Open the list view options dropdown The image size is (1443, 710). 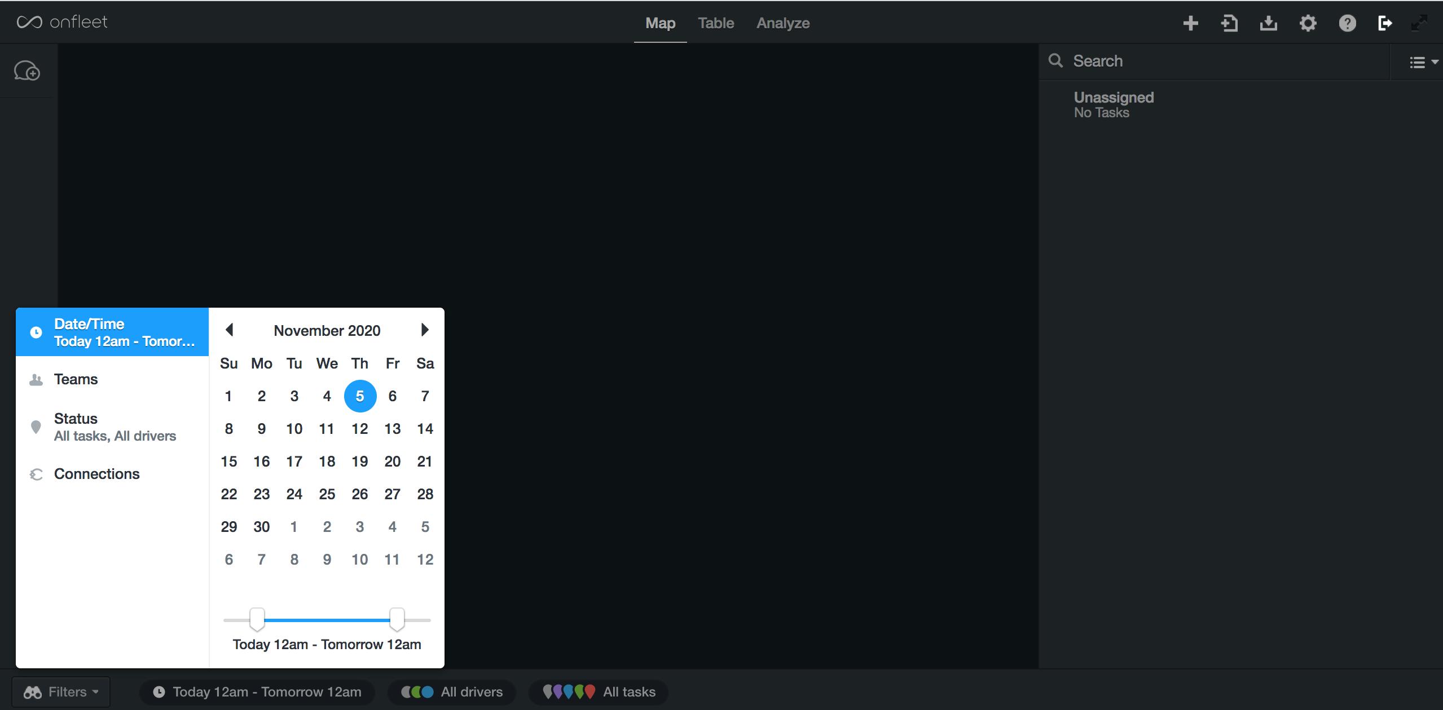tap(1423, 62)
